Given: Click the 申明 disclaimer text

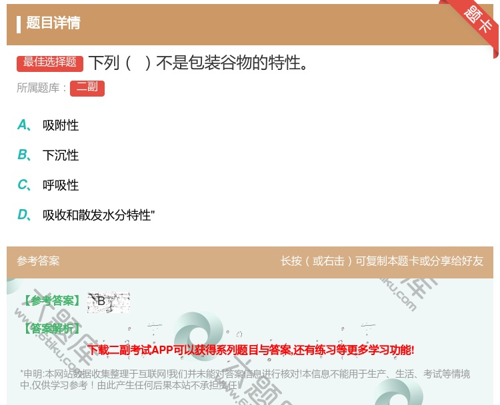Looking at the screenshot, I should [x=245, y=380].
